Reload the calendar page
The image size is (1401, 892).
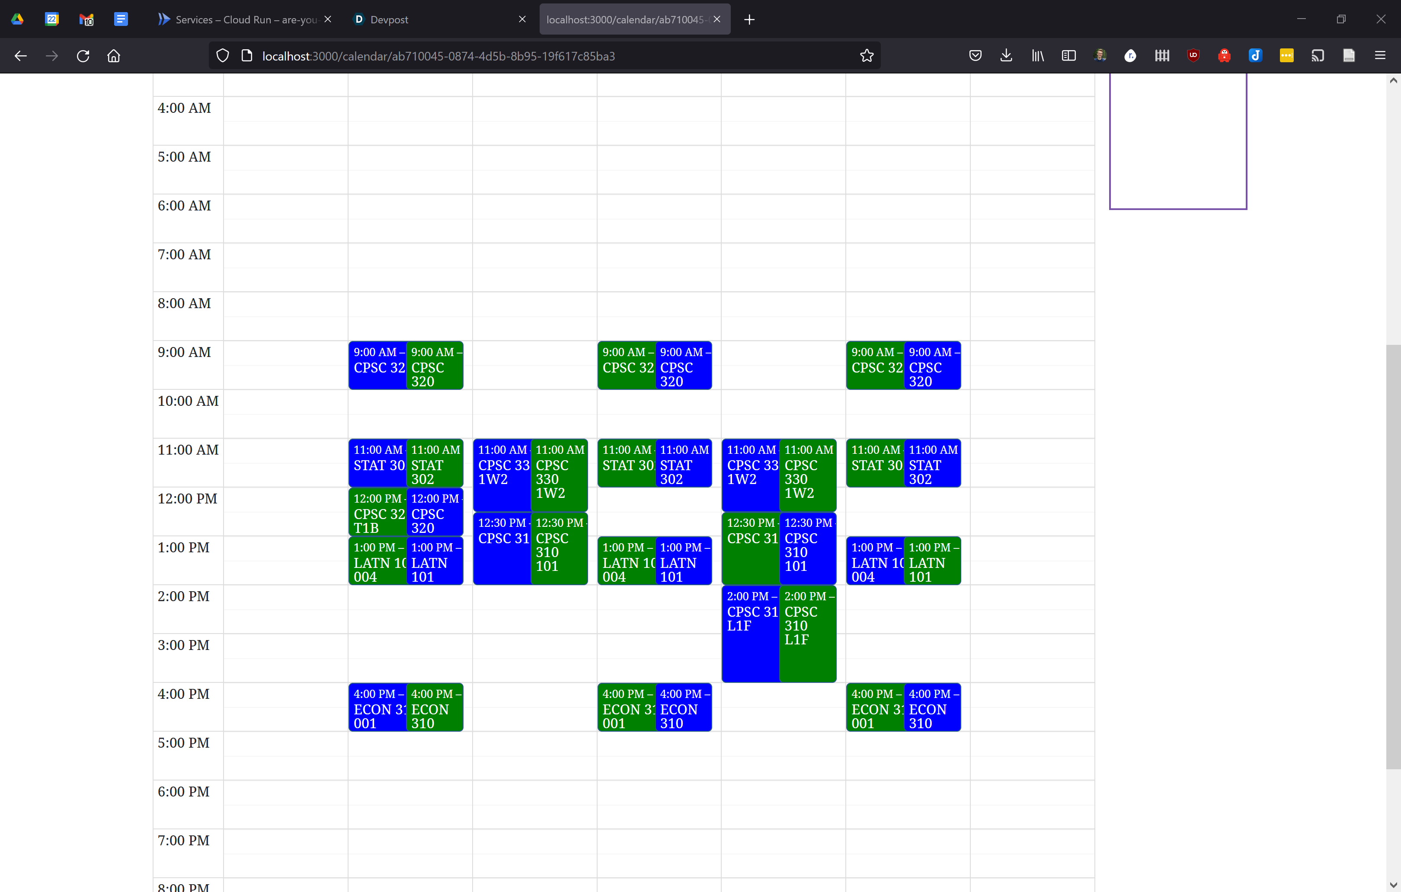83,56
